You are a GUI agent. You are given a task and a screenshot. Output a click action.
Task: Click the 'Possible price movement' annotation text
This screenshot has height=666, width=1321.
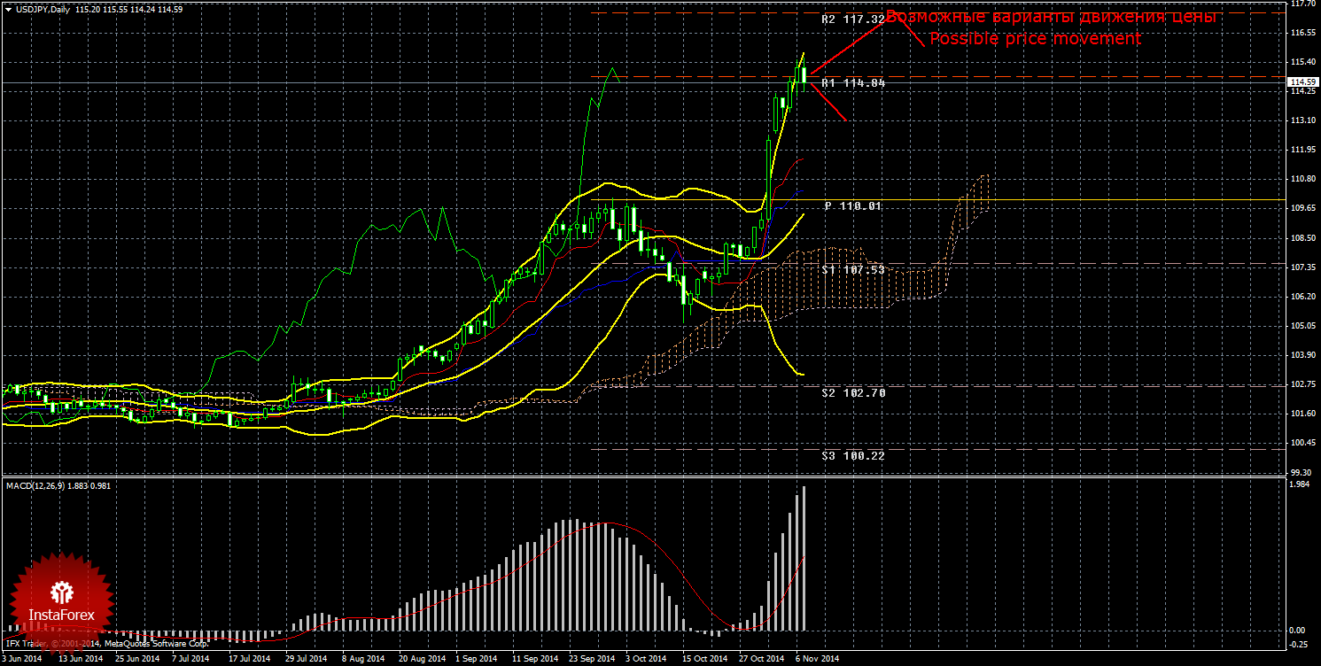point(1035,39)
